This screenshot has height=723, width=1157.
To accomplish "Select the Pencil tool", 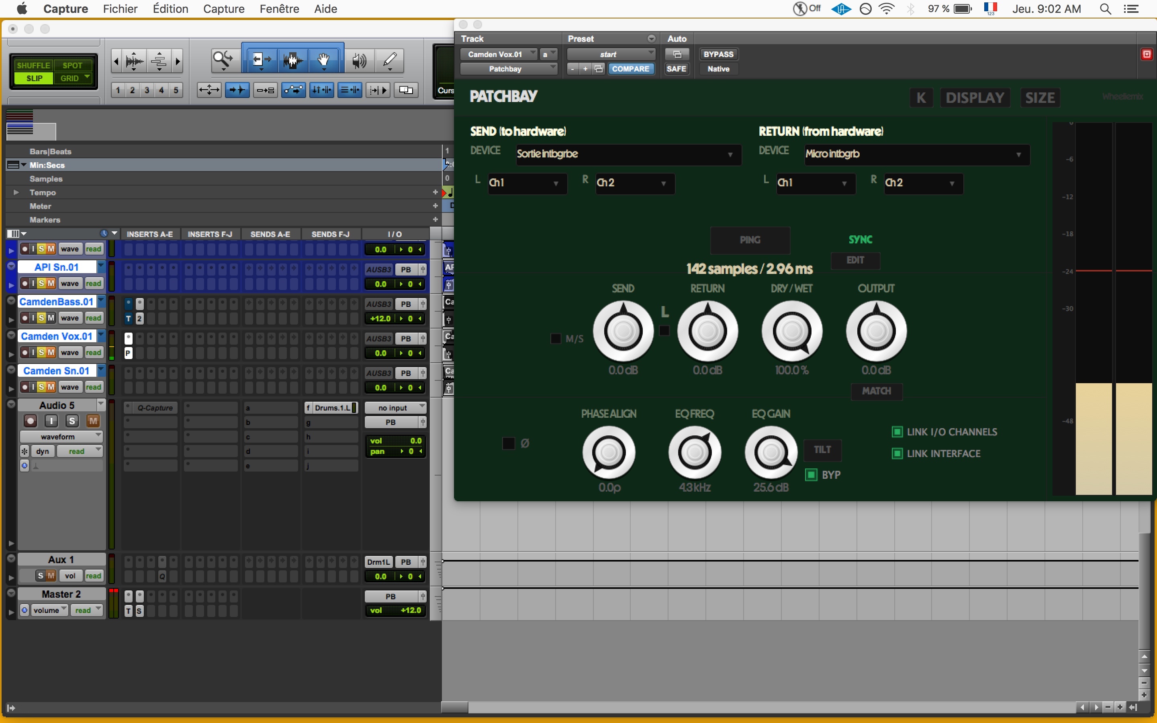I will (x=390, y=60).
